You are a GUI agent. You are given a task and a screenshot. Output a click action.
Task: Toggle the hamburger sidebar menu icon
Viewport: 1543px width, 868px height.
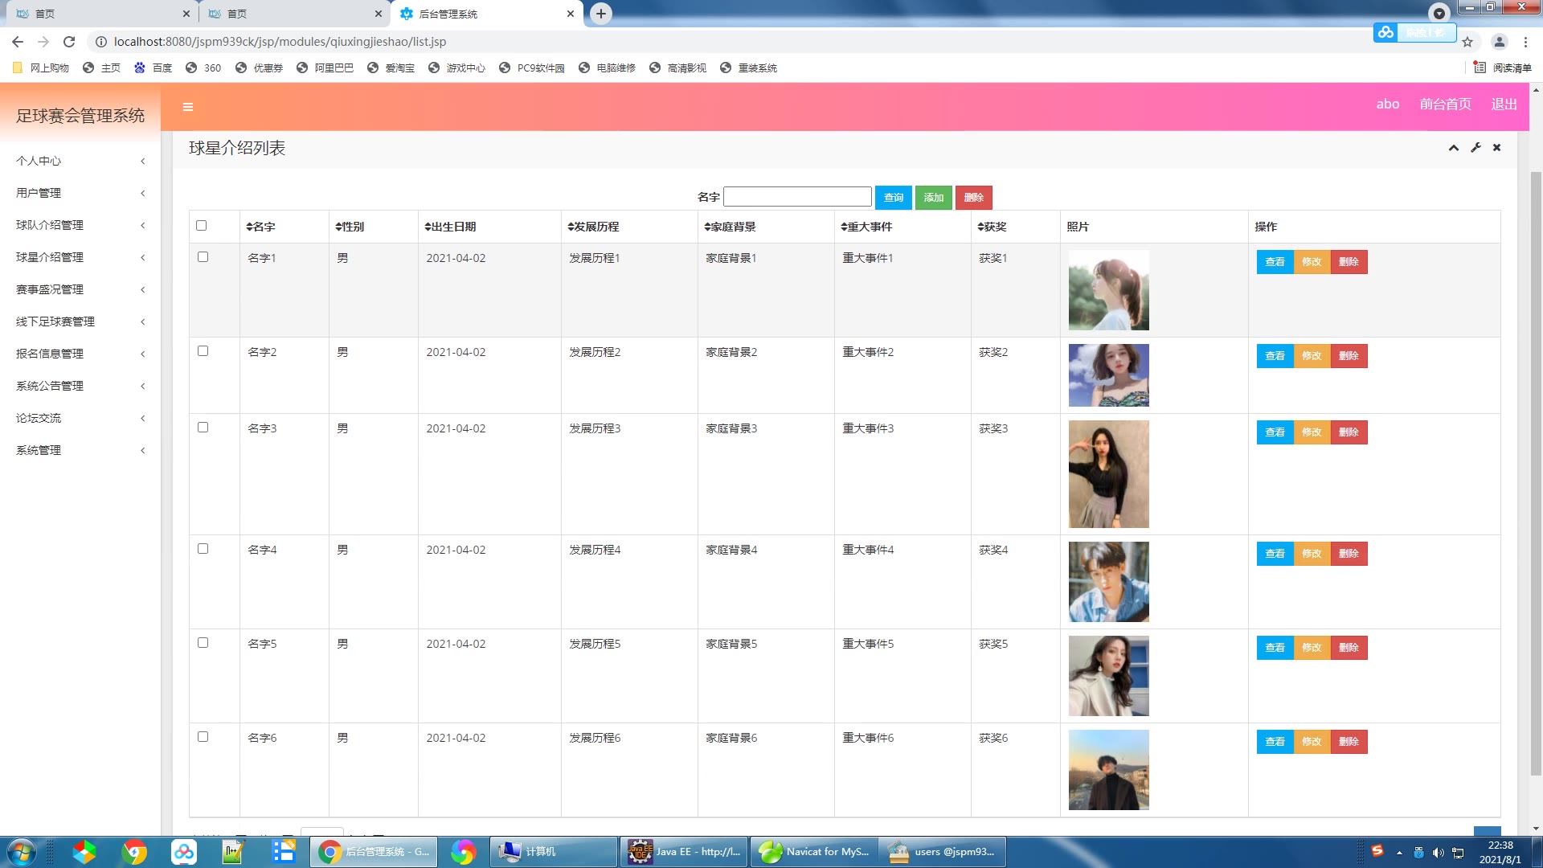pyautogui.click(x=188, y=107)
